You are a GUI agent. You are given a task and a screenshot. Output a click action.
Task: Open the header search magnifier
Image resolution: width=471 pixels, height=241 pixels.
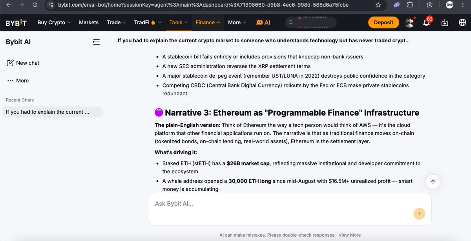[291, 22]
